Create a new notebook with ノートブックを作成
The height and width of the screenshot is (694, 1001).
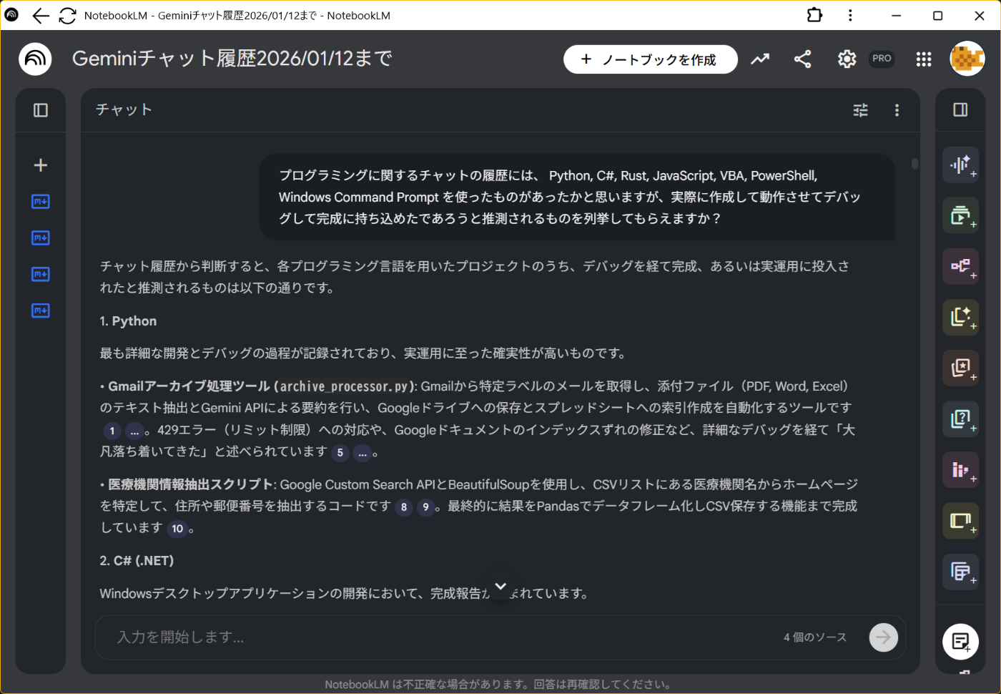650,59
